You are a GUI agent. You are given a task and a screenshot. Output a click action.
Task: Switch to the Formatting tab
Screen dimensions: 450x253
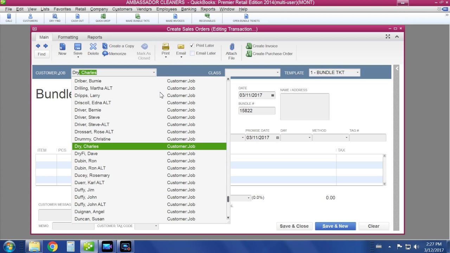(68, 37)
